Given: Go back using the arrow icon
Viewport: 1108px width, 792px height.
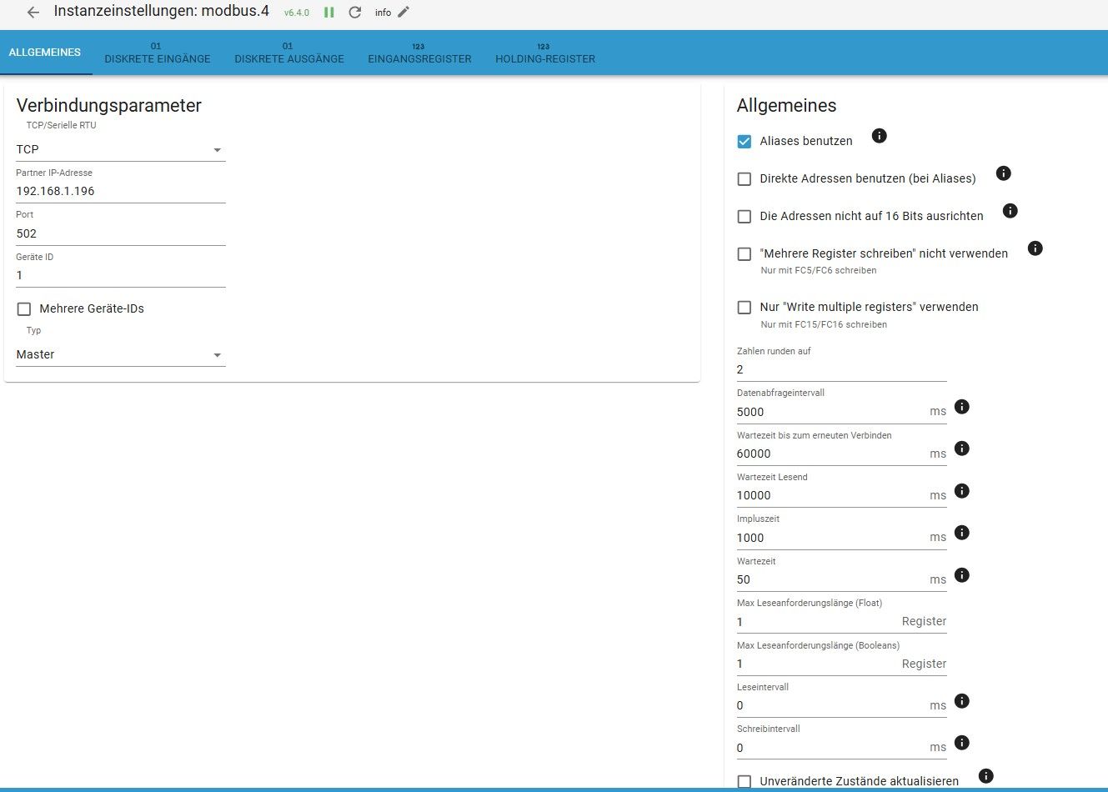Looking at the screenshot, I should tap(33, 13).
